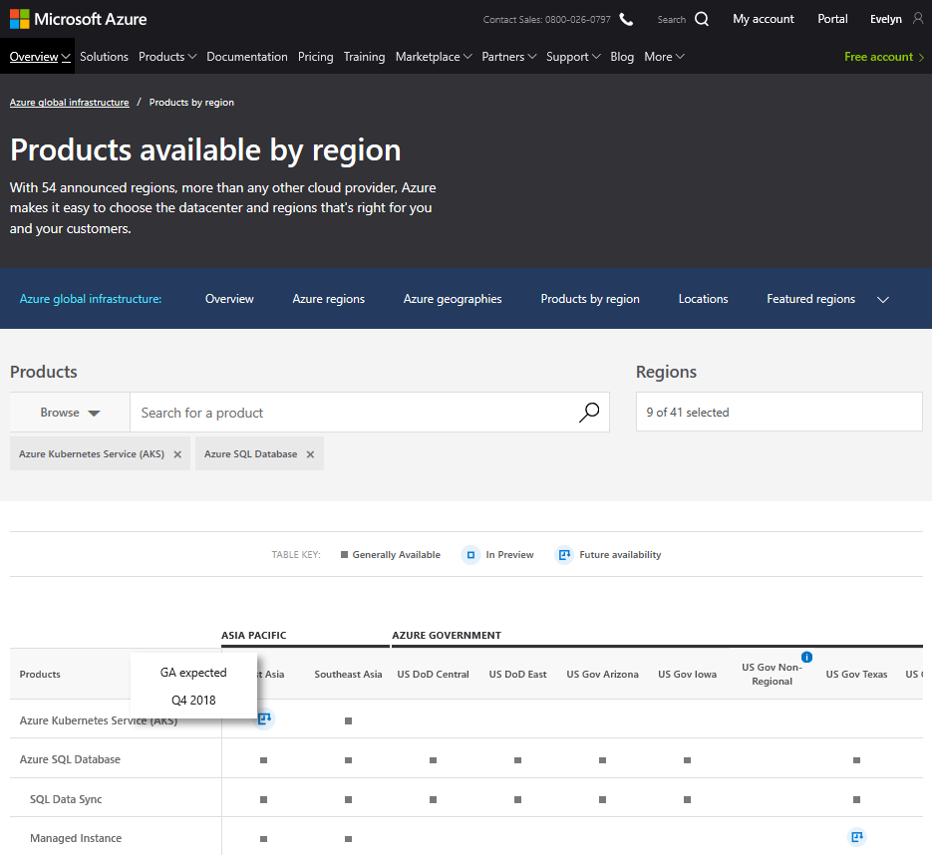Click the Future availability icon in table key

point(564,555)
